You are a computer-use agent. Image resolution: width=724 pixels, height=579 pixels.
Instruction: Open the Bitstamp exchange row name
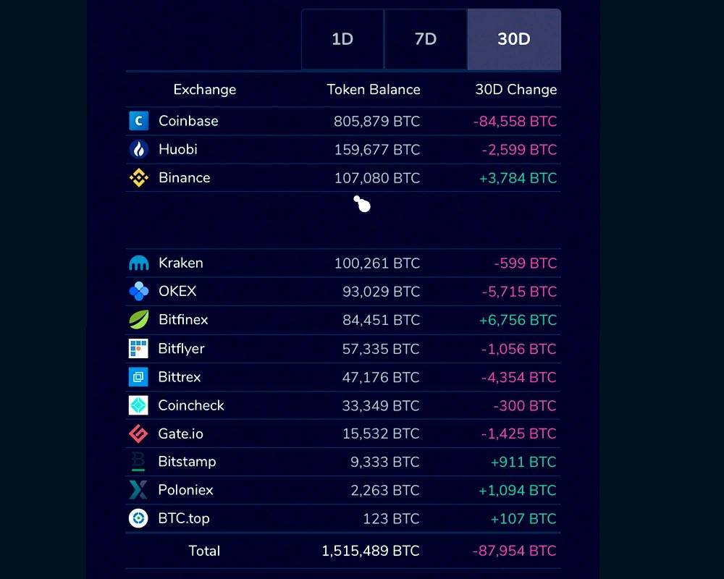click(x=187, y=462)
